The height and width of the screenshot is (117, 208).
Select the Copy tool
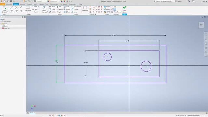click(x=52, y=9)
